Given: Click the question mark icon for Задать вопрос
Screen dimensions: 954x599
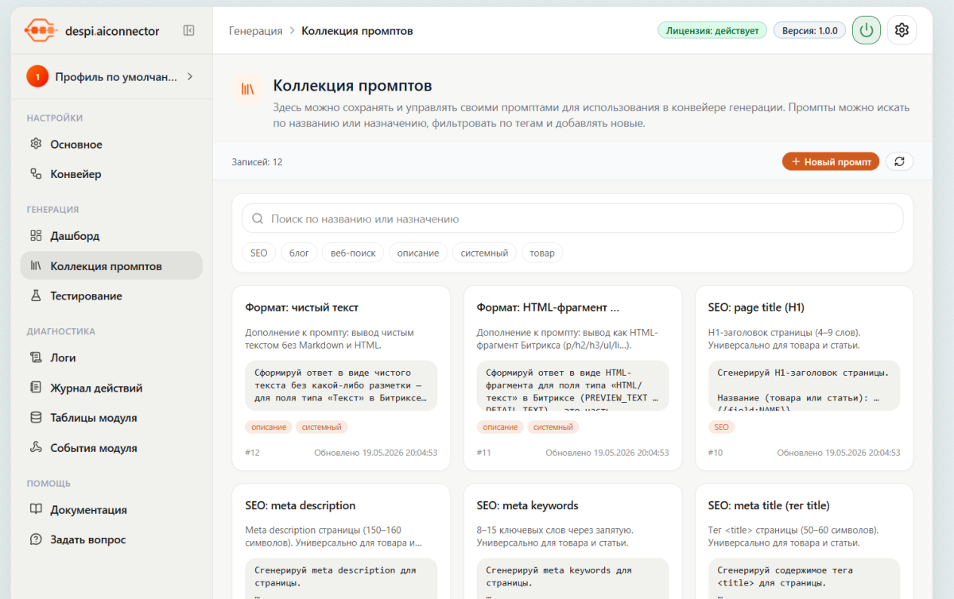Looking at the screenshot, I should [36, 539].
